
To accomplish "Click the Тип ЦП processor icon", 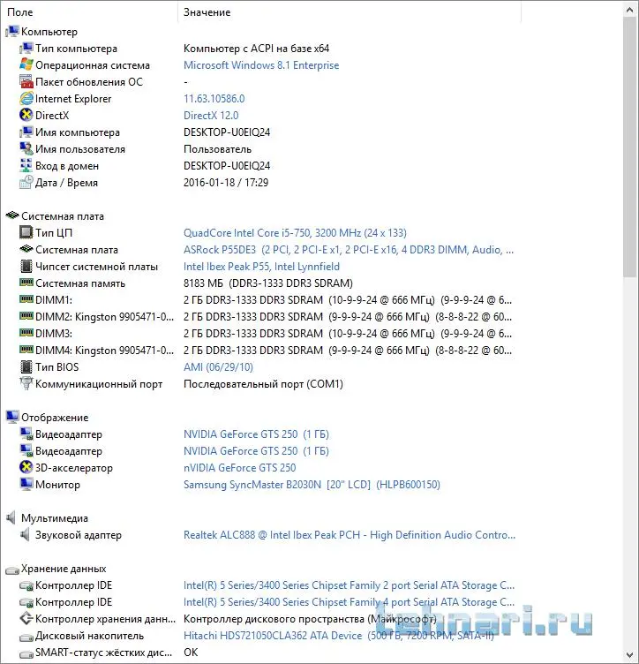I will 26,232.
